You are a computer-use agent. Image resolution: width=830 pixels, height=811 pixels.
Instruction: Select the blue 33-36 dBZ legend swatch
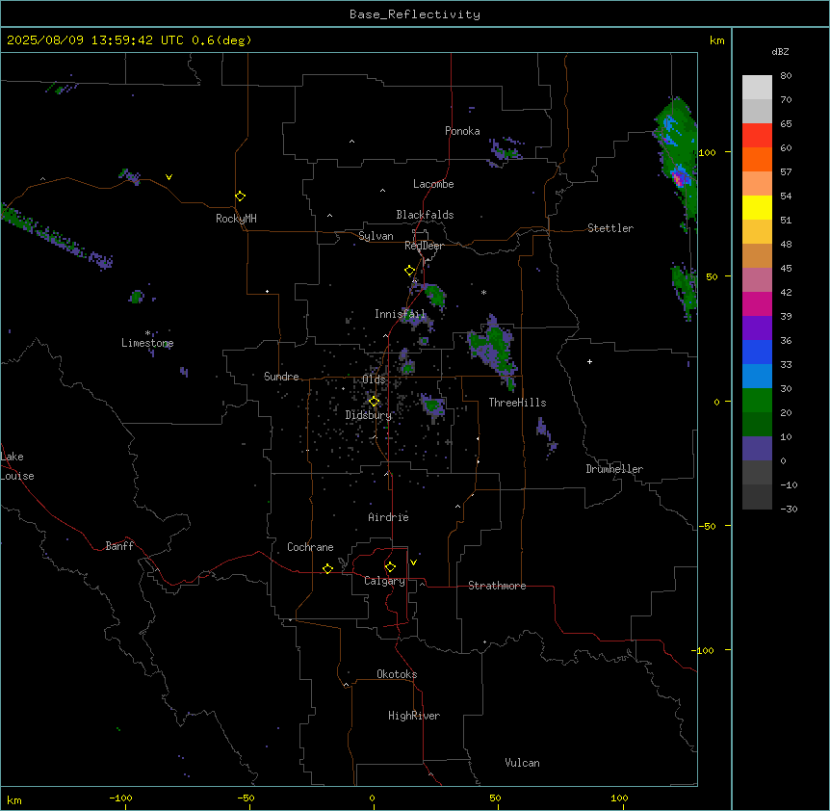757,352
